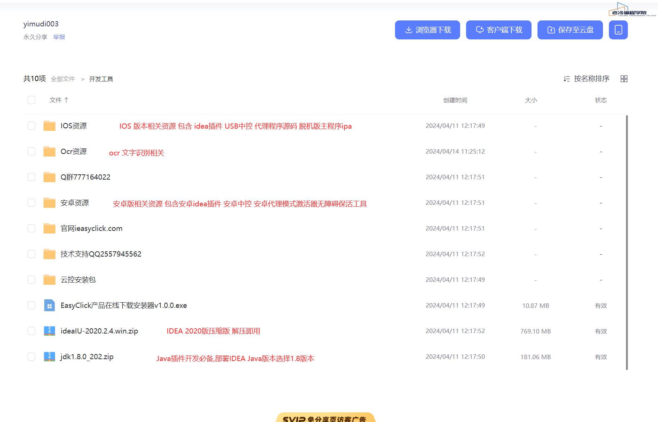Click the EasyClick产品在线下载安装器v1.0.0.exe file name
The height and width of the screenshot is (422, 658).
pyautogui.click(x=124, y=305)
